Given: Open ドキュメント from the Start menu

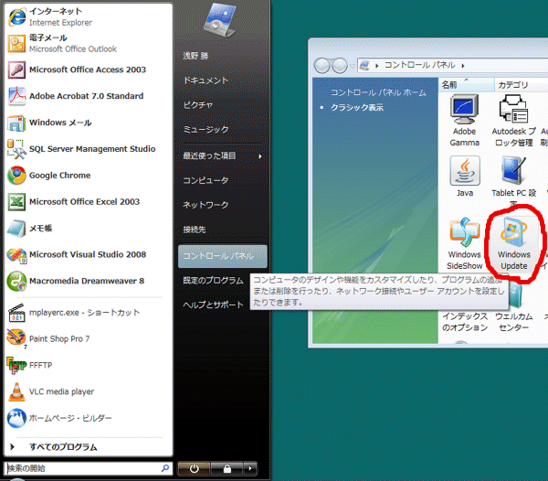Looking at the screenshot, I should click(x=205, y=80).
